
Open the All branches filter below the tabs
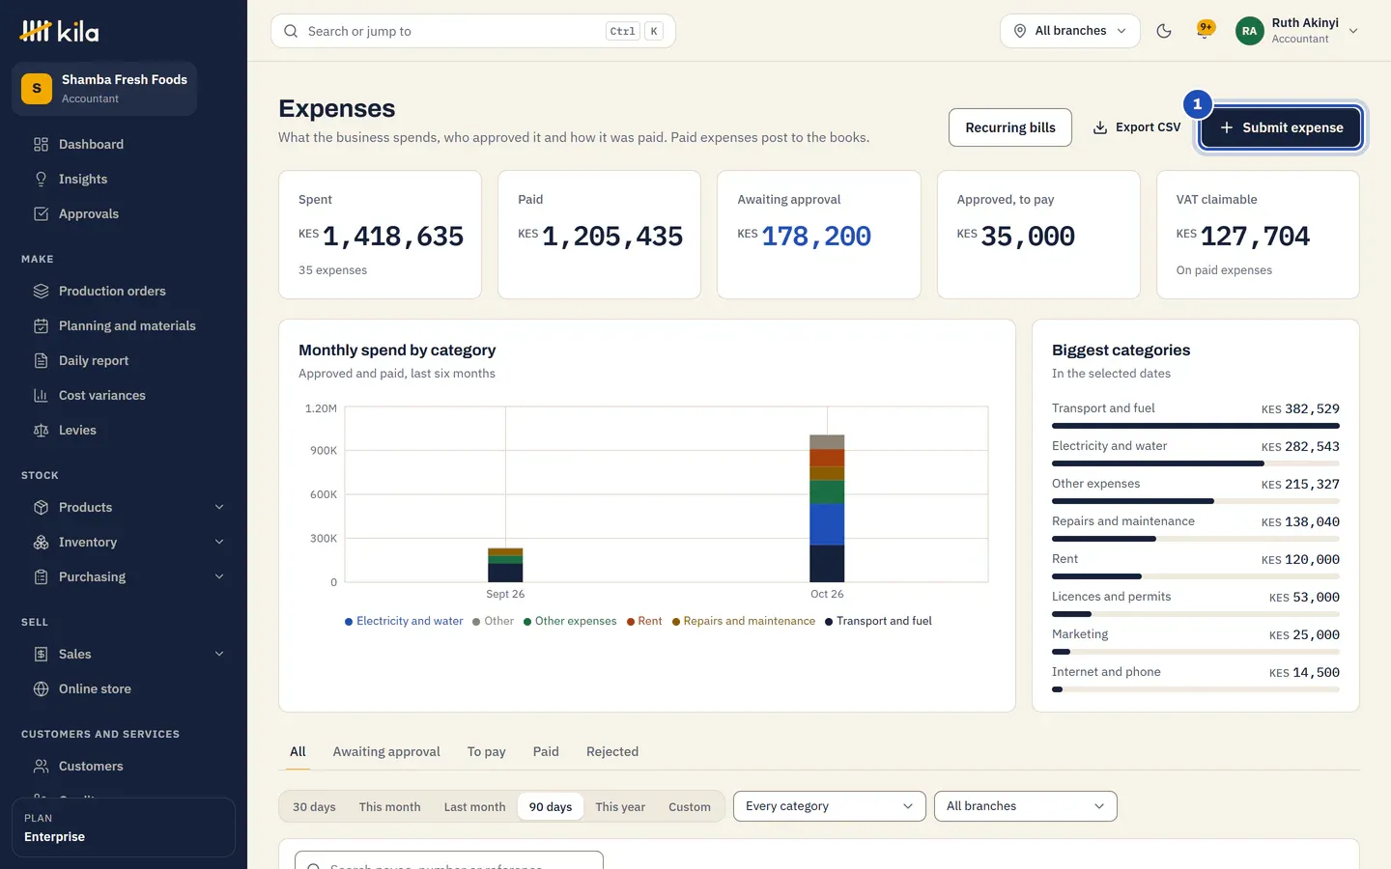pos(1025,806)
